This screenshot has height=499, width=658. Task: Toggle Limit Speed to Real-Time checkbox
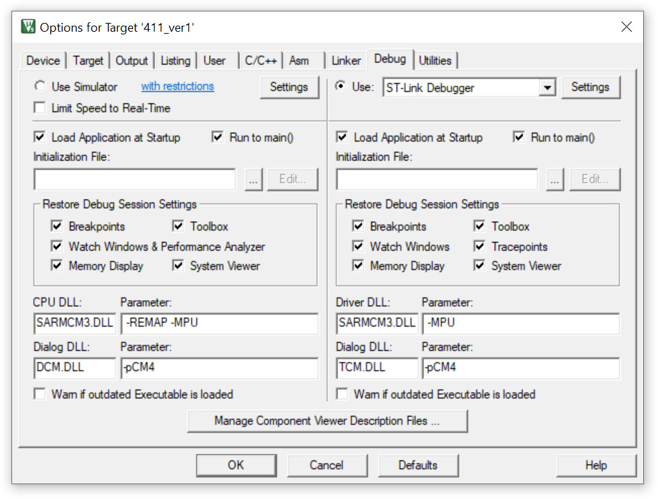(x=40, y=108)
